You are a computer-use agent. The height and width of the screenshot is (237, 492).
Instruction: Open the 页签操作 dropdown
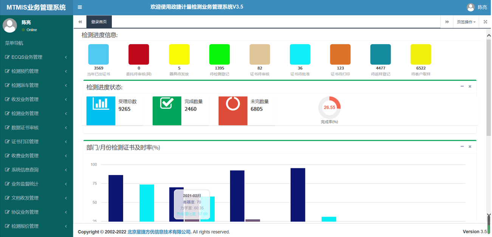[x=466, y=22]
